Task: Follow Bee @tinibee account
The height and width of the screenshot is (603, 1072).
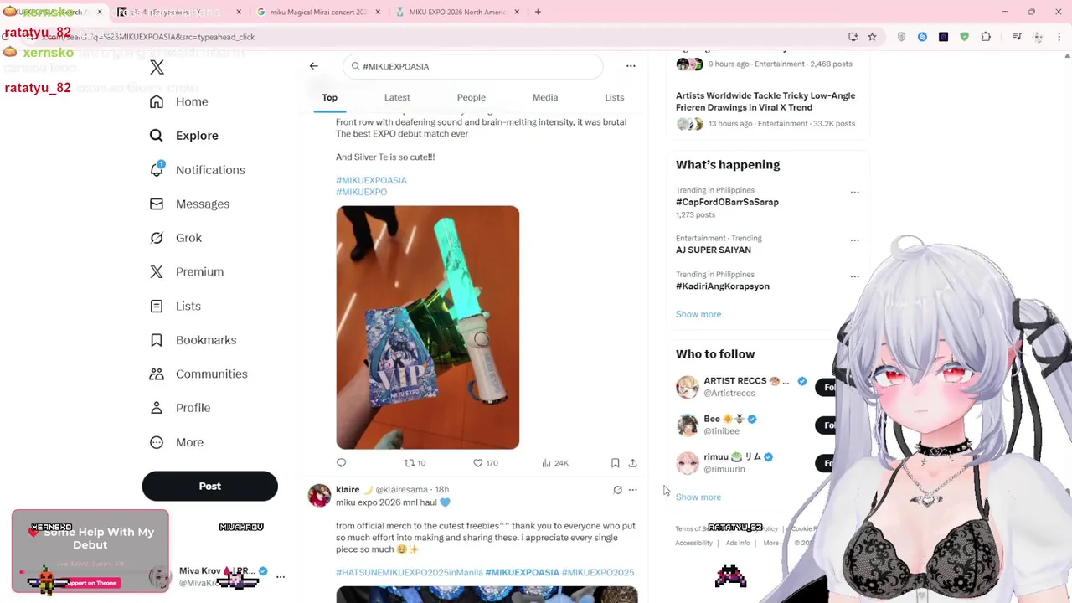Action: coord(828,425)
